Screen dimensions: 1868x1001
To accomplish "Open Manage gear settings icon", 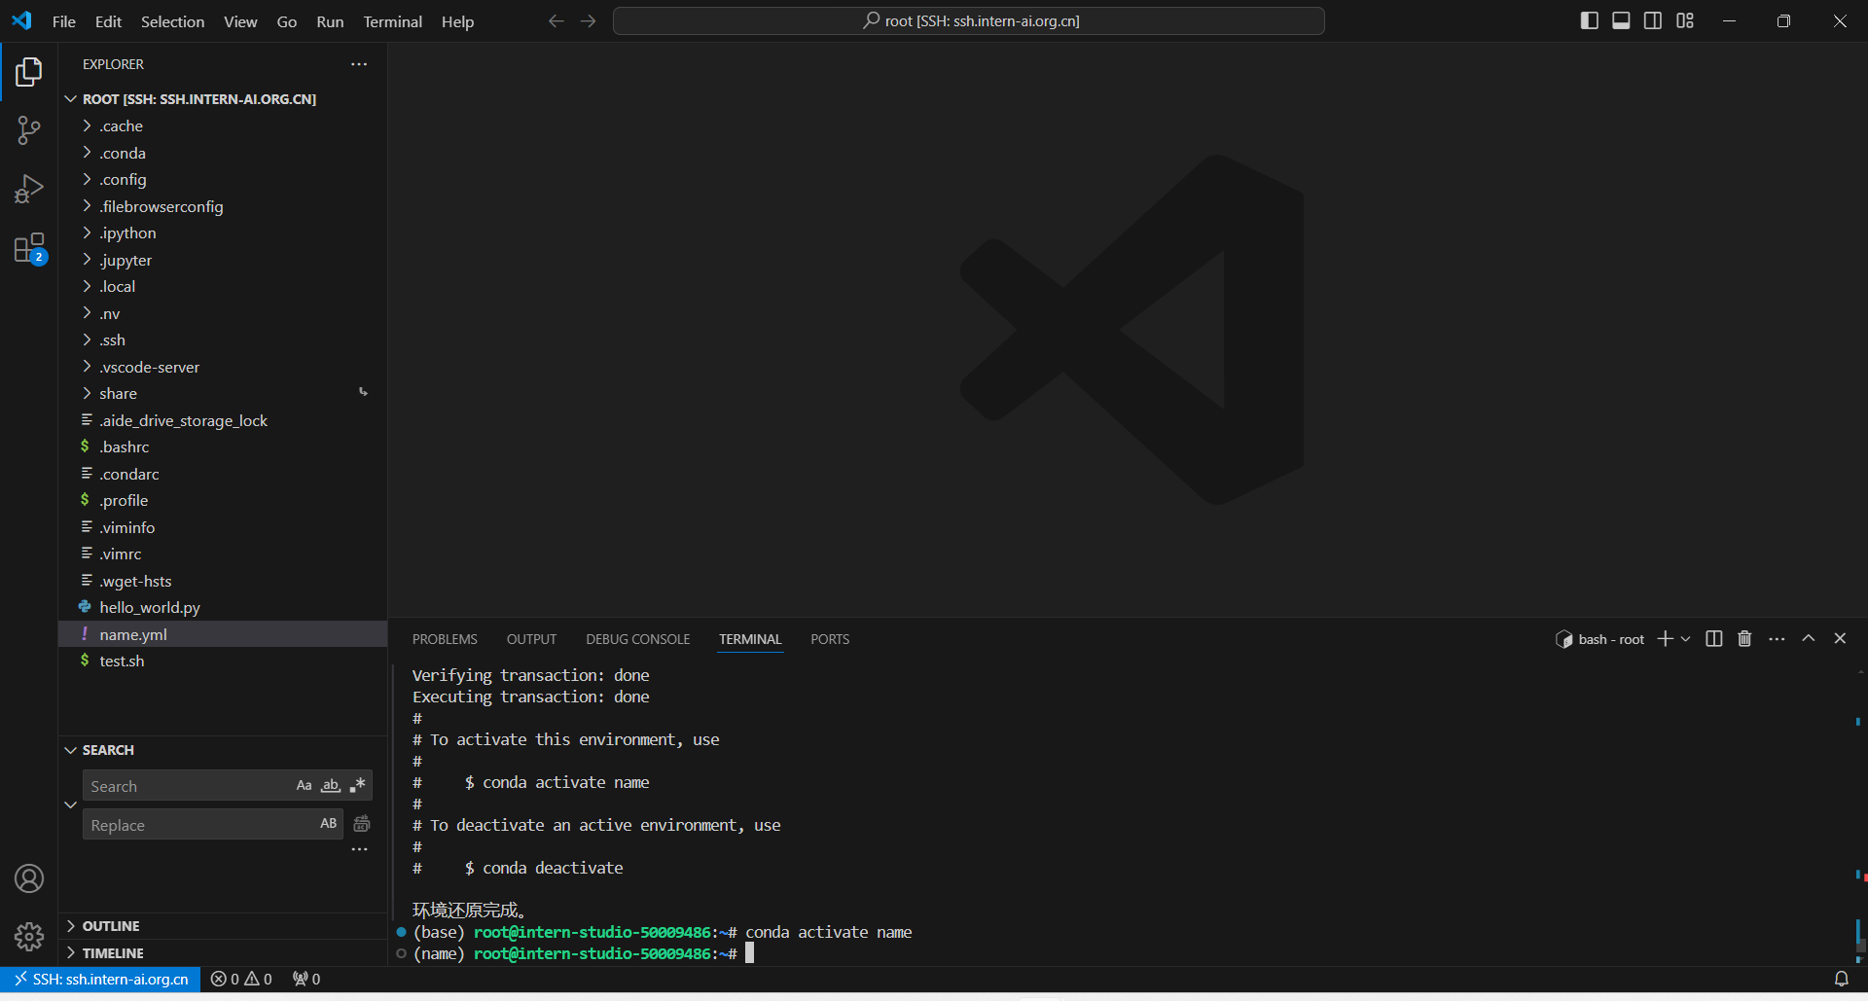I will pyautogui.click(x=29, y=937).
